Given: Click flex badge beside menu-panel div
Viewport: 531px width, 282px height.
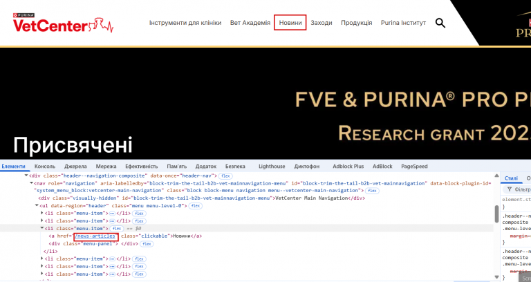Looking at the screenshot, I should coord(147,244).
